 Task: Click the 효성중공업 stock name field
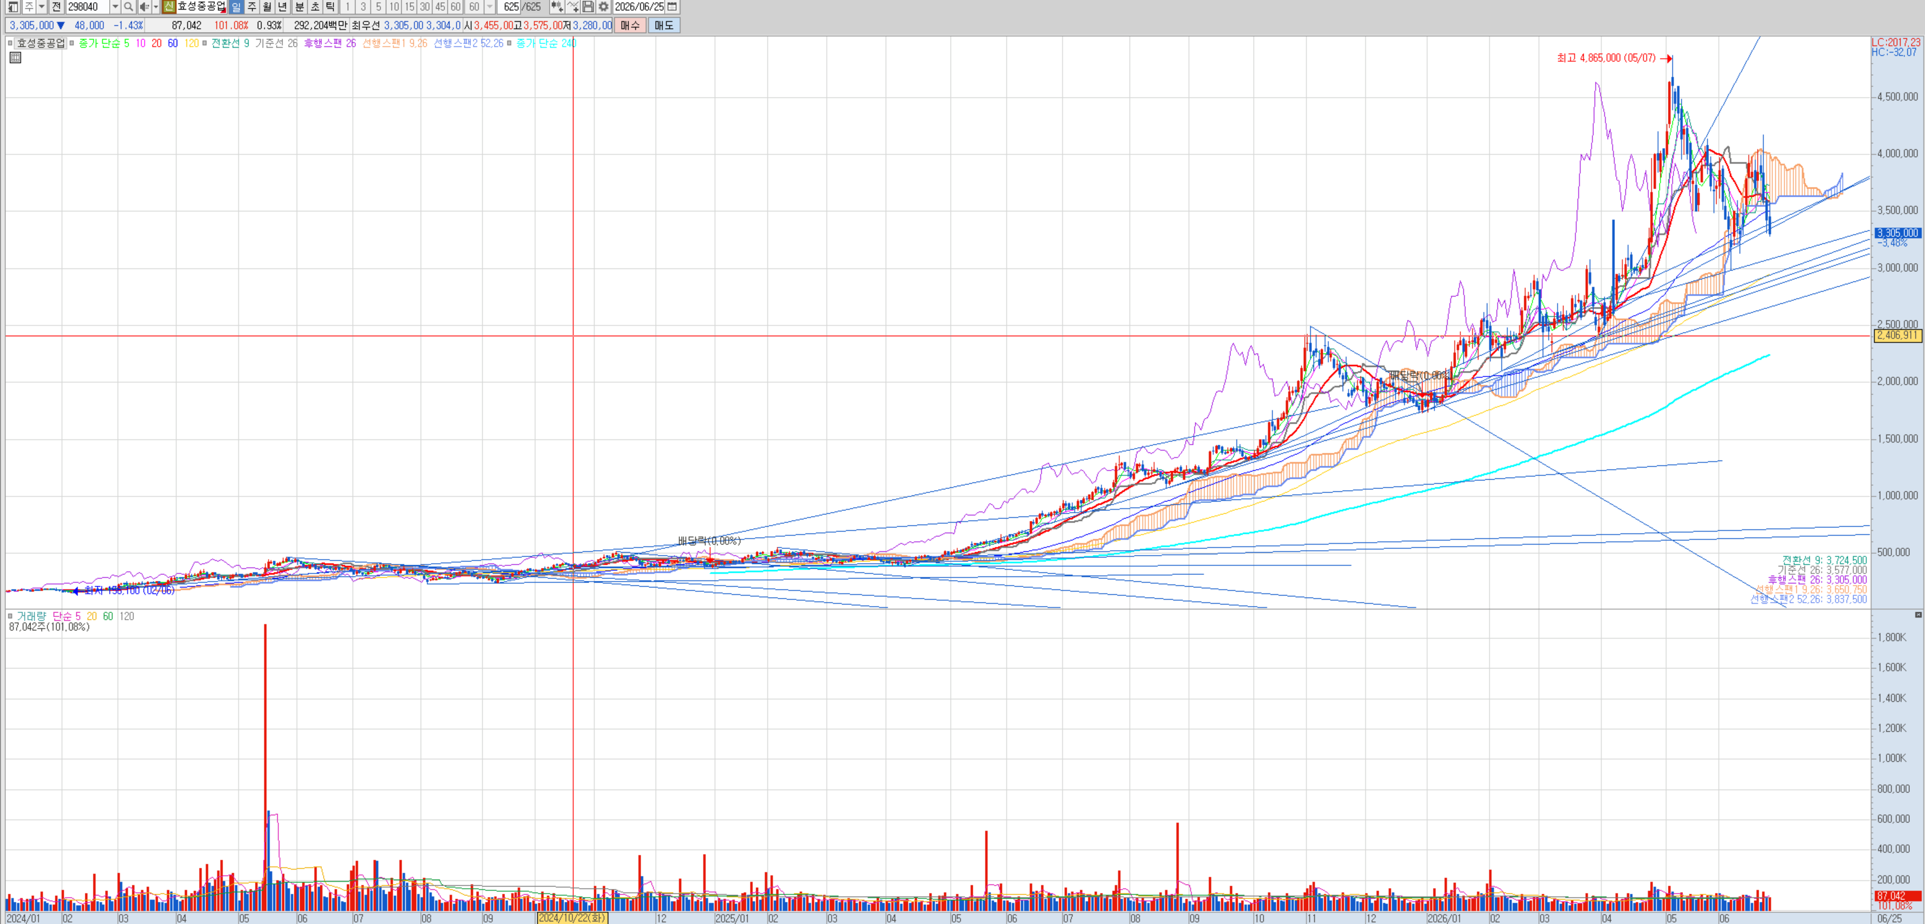tap(202, 6)
